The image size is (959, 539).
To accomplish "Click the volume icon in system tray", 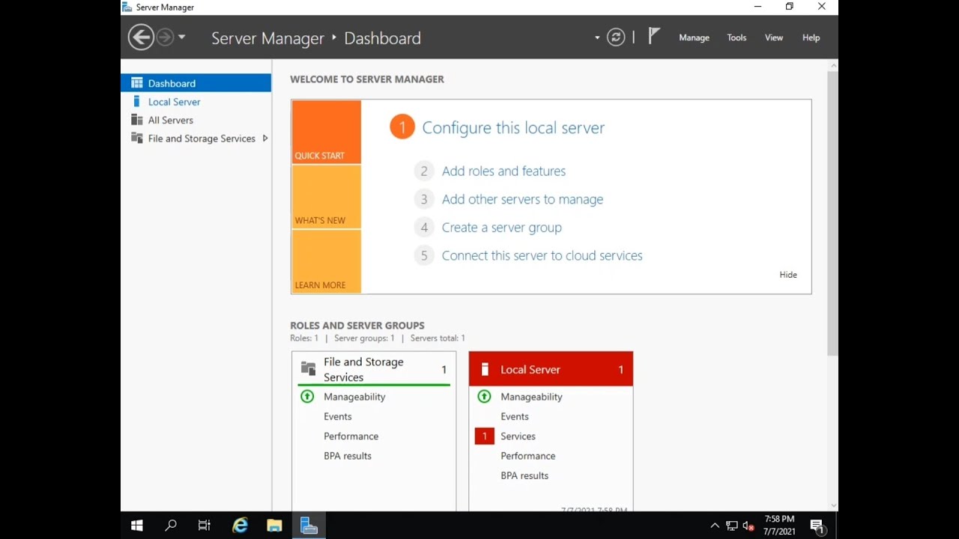I will pyautogui.click(x=748, y=526).
